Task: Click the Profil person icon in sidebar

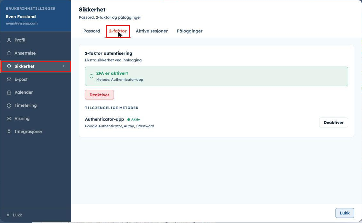Action: click(x=9, y=40)
